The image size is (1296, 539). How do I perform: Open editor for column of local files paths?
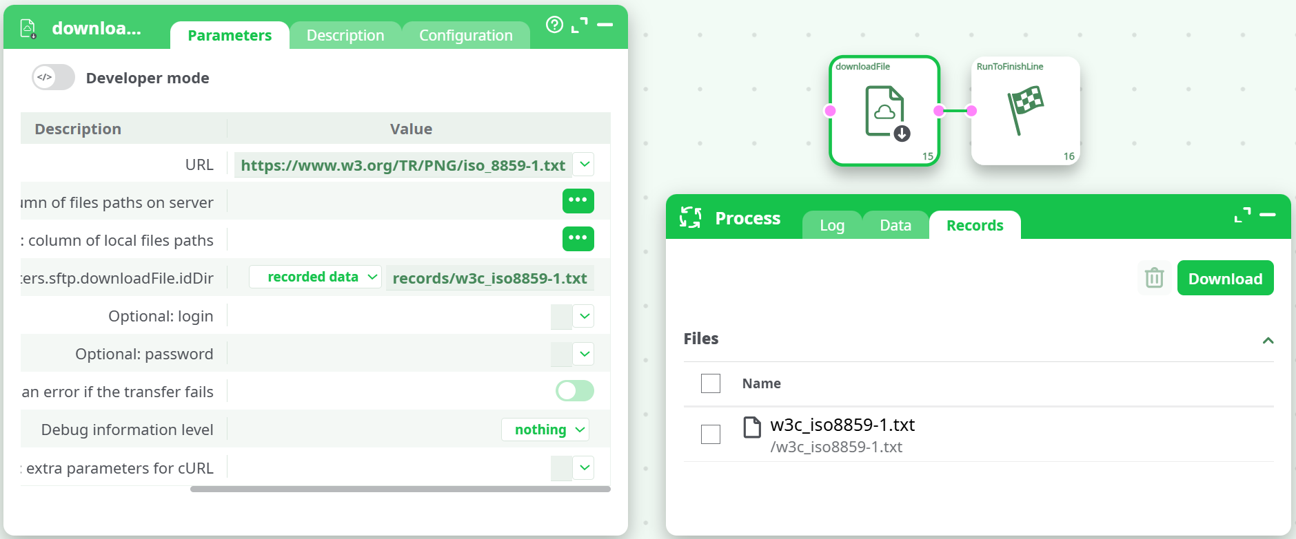tap(578, 239)
